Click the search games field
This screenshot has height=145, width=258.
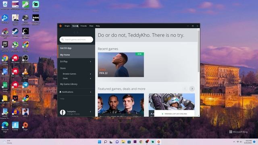[x=76, y=39]
